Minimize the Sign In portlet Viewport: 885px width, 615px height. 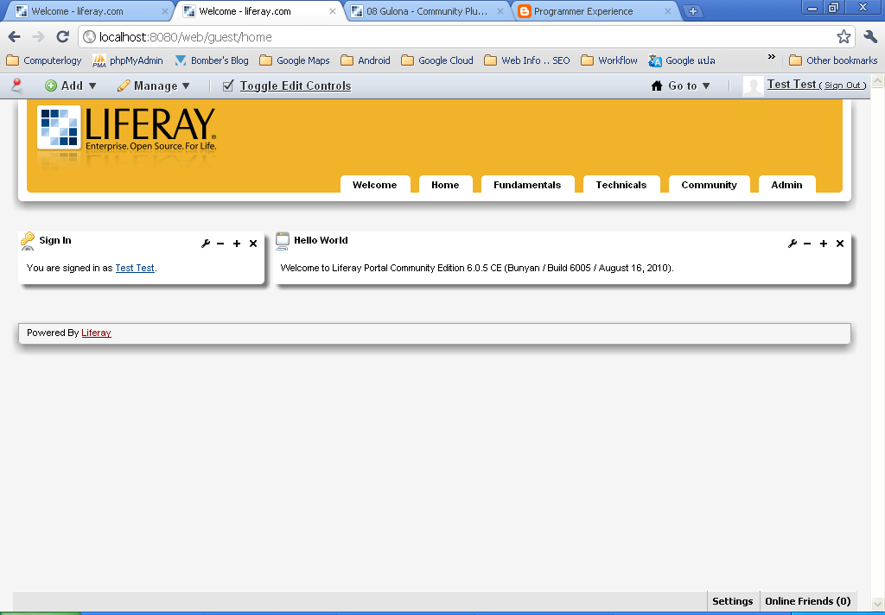pyautogui.click(x=220, y=244)
